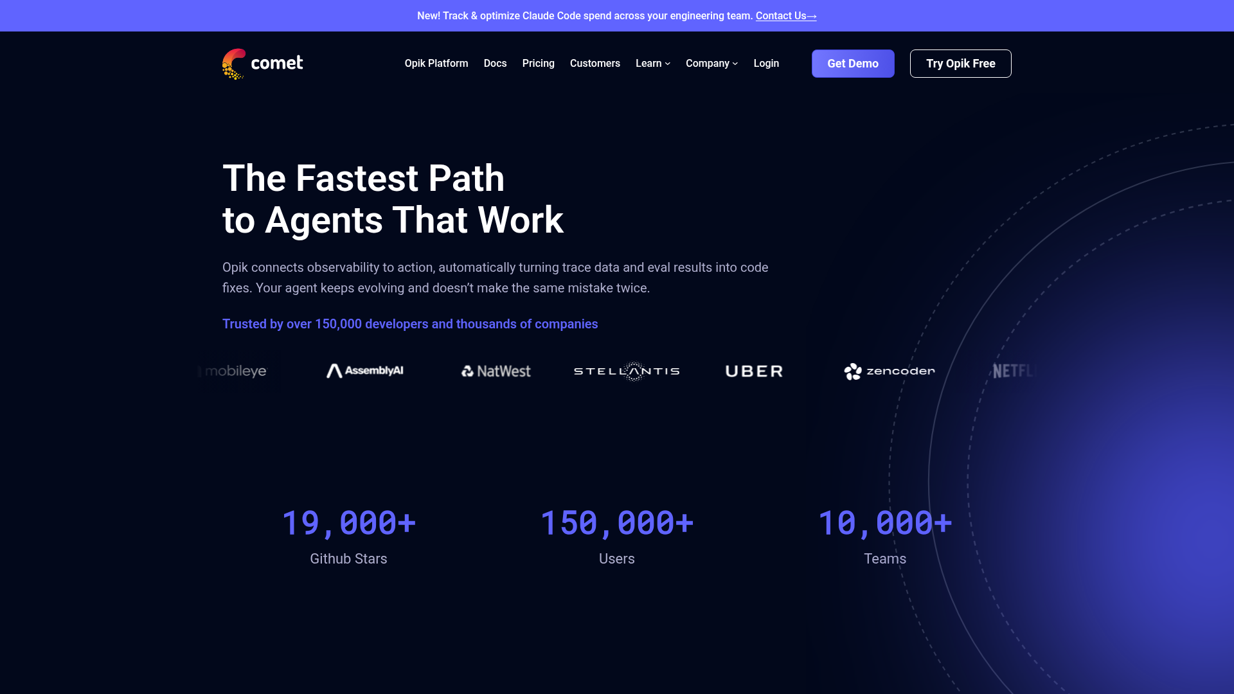Click the 10,000+ Teams figure
Viewport: 1234px width, 694px height.
(885, 523)
